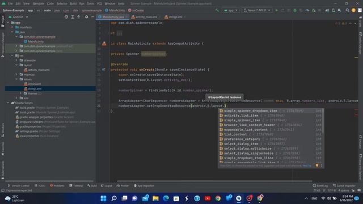Open the Event Log
The image size is (363, 204).
pos(320,186)
